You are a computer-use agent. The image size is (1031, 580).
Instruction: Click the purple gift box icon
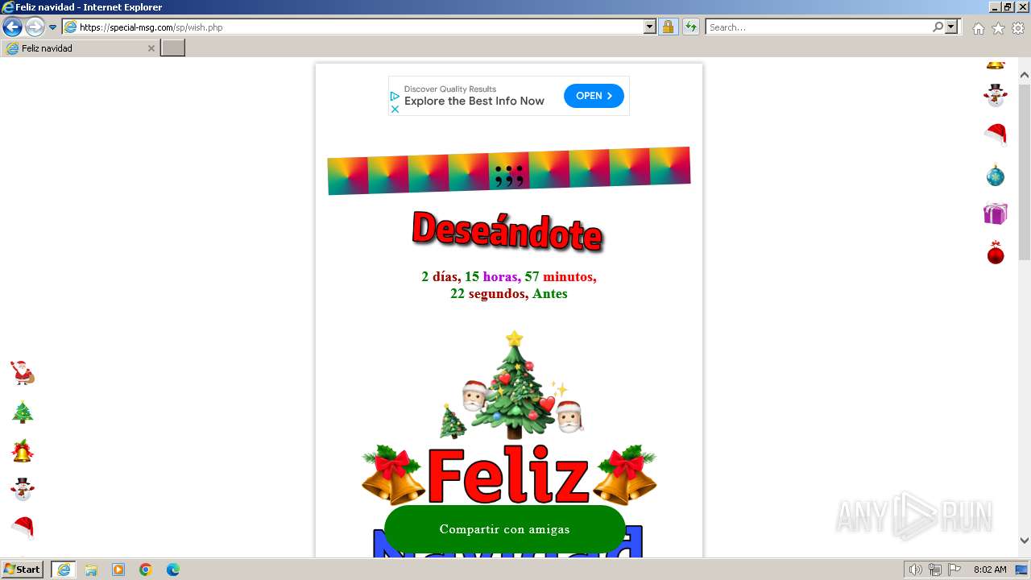[x=996, y=213]
